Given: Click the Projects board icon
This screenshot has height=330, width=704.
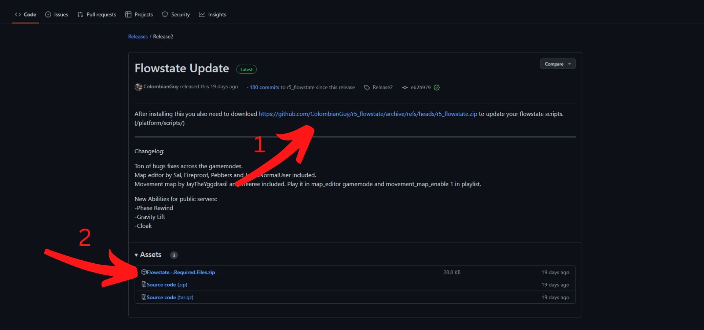Looking at the screenshot, I should 128,14.
